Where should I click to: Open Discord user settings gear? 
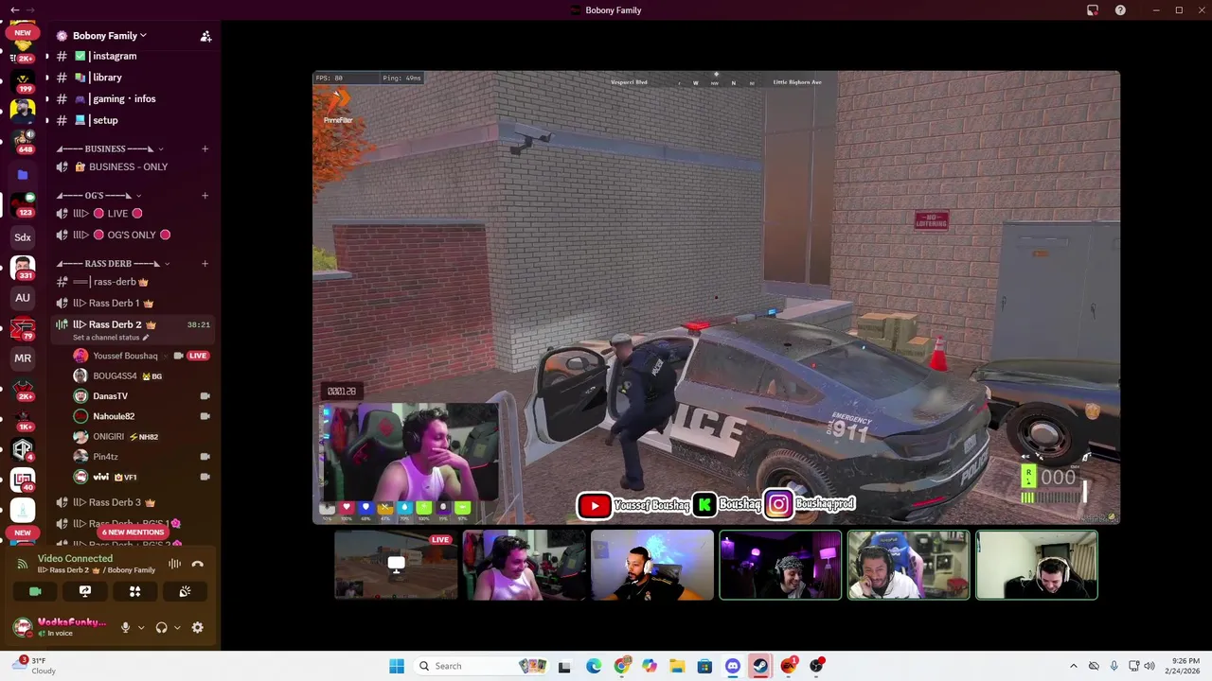[197, 627]
